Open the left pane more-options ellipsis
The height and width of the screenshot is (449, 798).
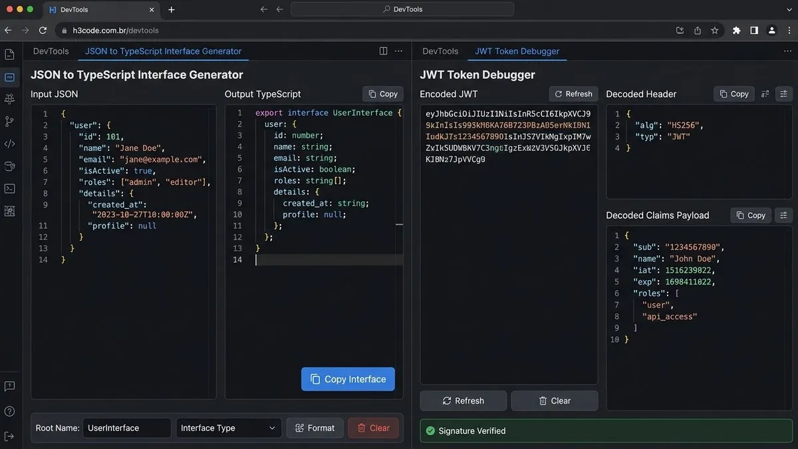tap(398, 51)
